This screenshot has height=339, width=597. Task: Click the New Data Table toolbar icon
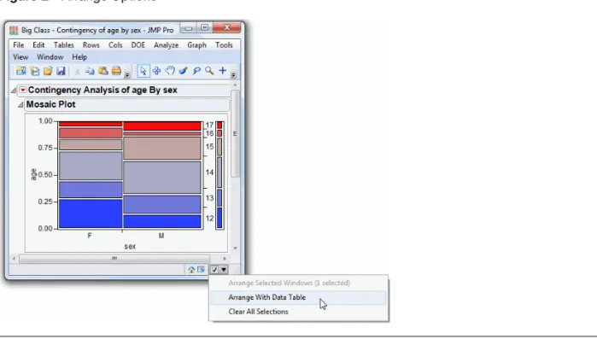pos(21,71)
